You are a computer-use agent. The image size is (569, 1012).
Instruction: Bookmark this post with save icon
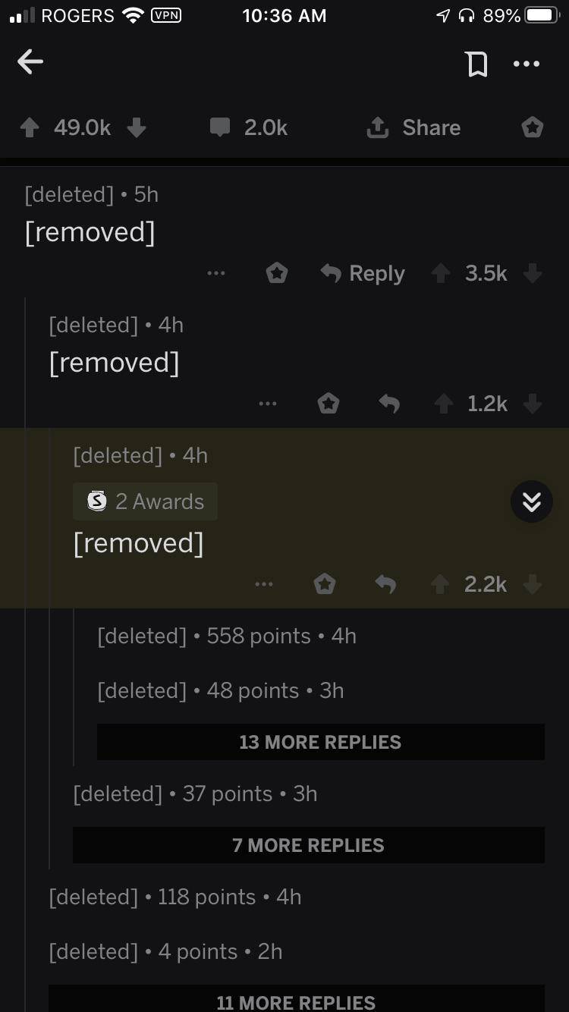[476, 64]
